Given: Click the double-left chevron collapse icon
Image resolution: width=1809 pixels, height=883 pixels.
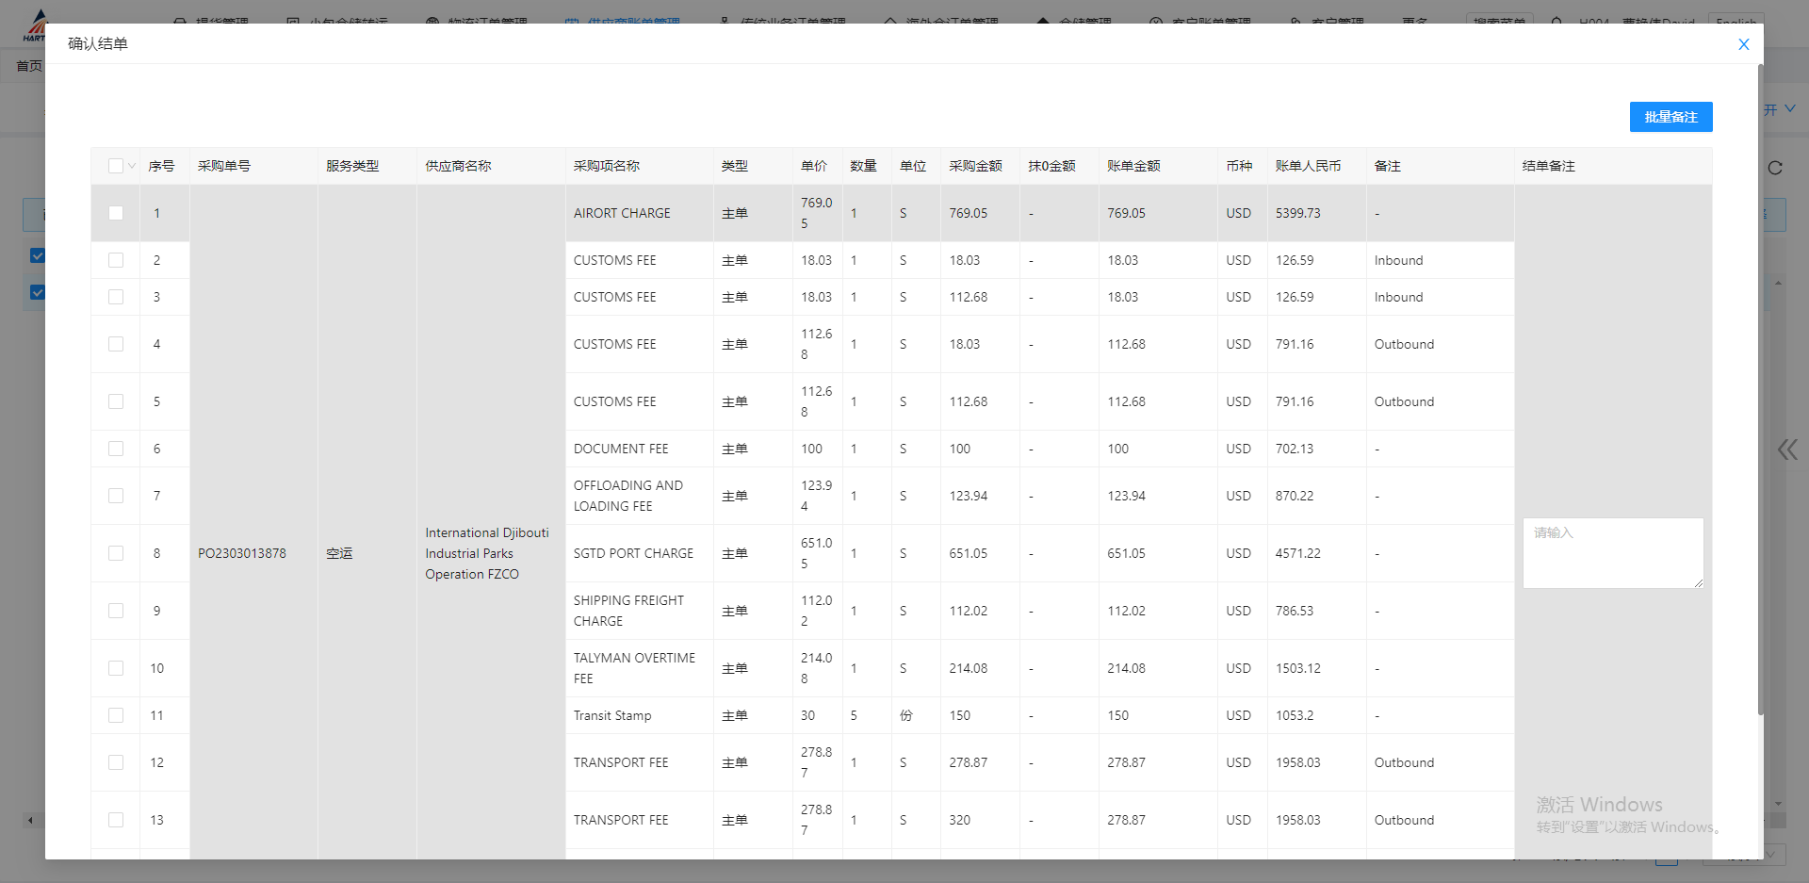Looking at the screenshot, I should tap(1786, 450).
